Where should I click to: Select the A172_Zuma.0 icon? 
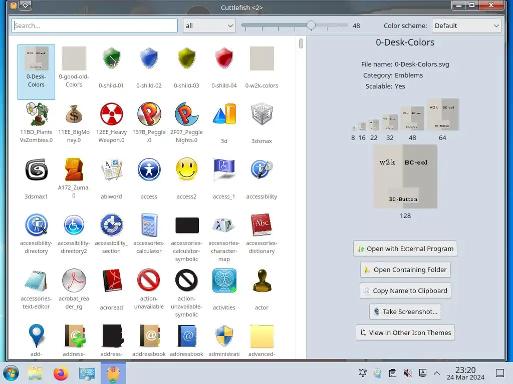click(x=74, y=169)
